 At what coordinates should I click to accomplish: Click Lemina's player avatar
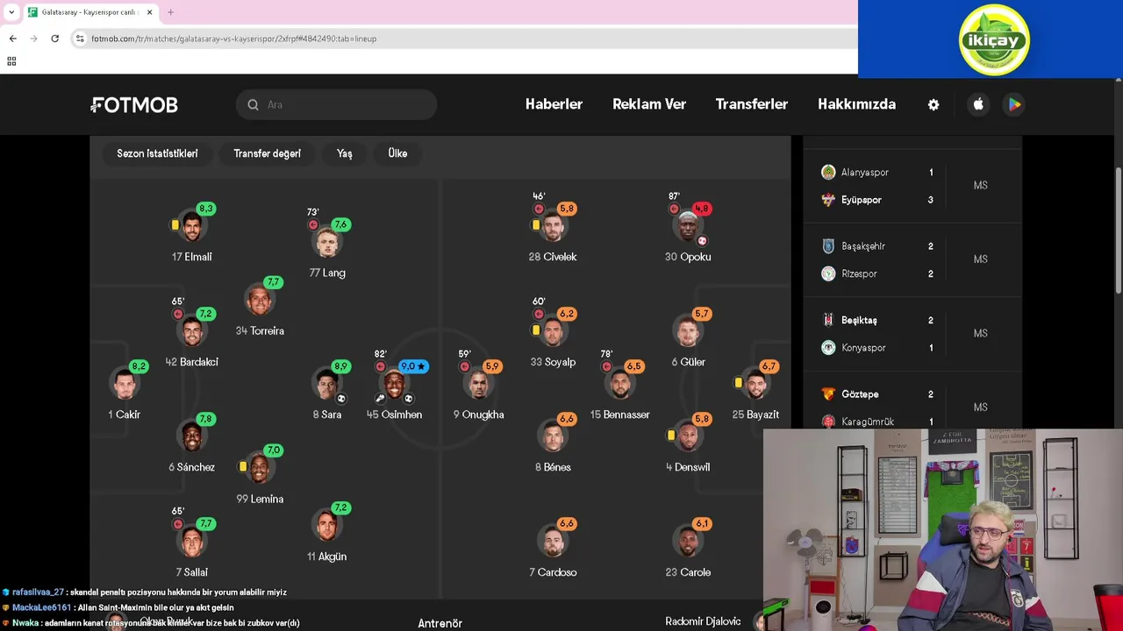click(x=260, y=468)
